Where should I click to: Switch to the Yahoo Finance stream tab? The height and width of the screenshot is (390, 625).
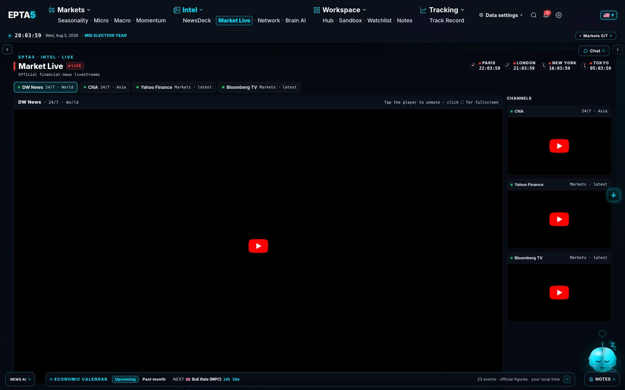click(174, 87)
